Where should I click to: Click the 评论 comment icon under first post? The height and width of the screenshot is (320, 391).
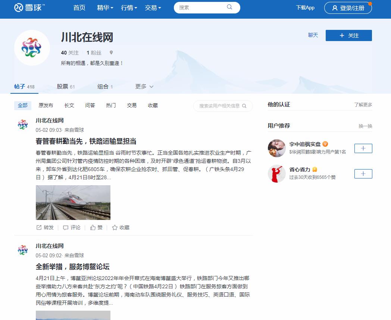coord(66,227)
